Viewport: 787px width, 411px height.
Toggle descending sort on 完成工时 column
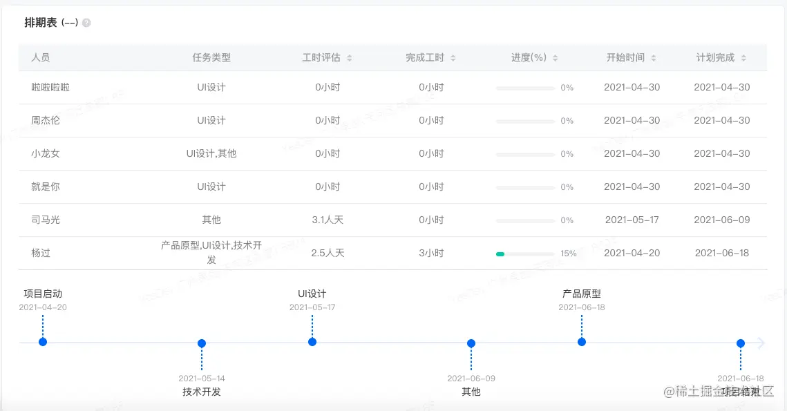tap(453, 59)
